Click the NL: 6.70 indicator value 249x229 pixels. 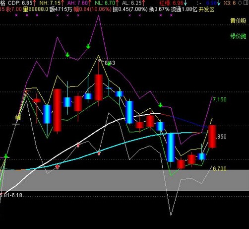pyautogui.click(x=105, y=3)
